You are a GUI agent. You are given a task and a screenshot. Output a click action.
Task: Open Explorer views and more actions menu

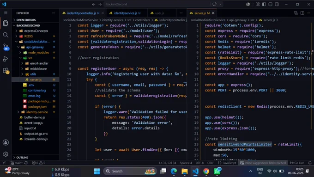(x=54, y=13)
